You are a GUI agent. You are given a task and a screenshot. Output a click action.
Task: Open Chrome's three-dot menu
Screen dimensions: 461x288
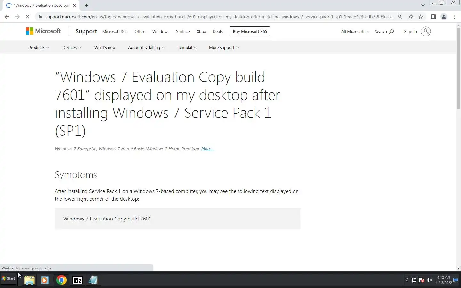coord(454,17)
